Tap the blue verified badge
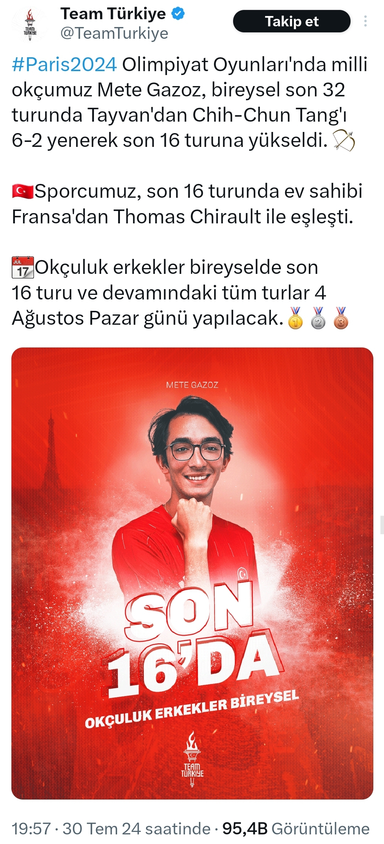 (178, 14)
